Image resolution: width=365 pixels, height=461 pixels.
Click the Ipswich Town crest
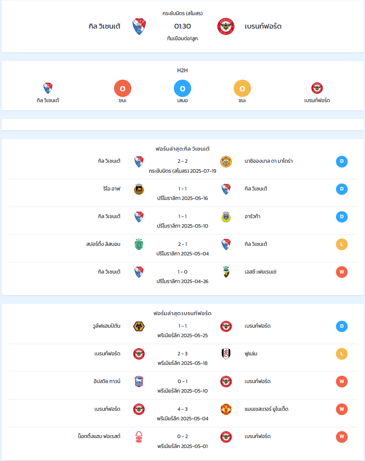pos(139,382)
